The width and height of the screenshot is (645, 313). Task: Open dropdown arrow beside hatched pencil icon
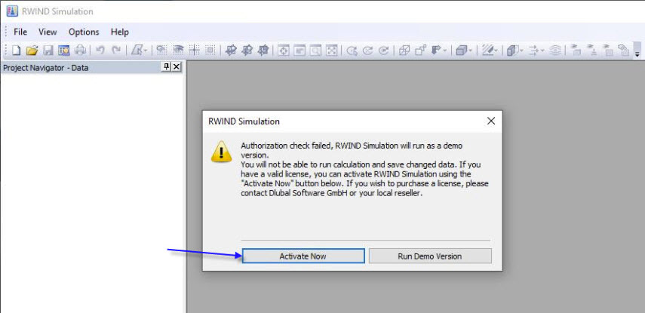[x=496, y=51]
